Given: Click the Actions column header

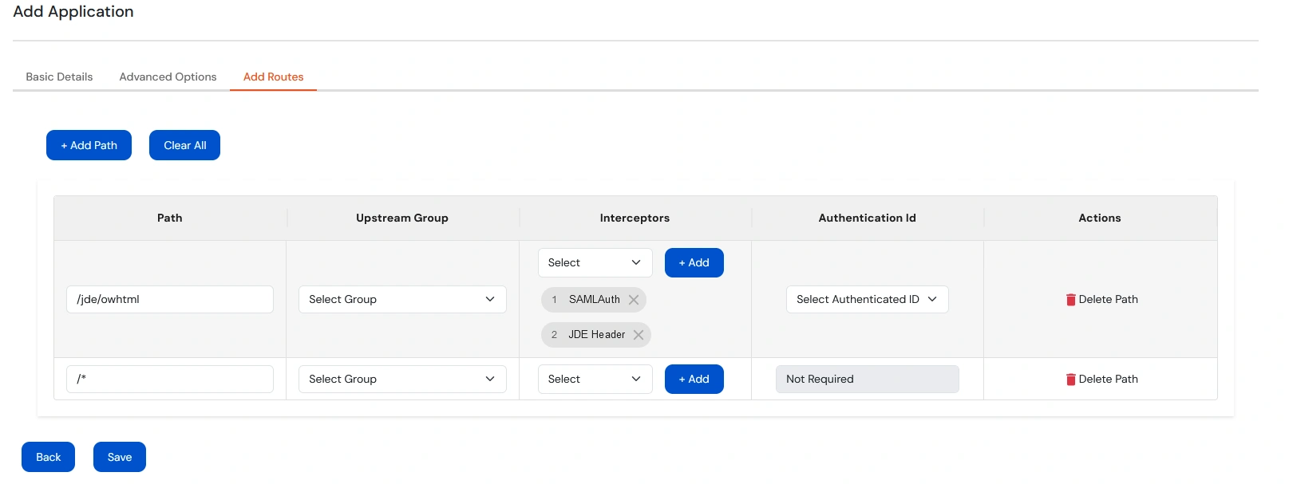Looking at the screenshot, I should [1100, 218].
